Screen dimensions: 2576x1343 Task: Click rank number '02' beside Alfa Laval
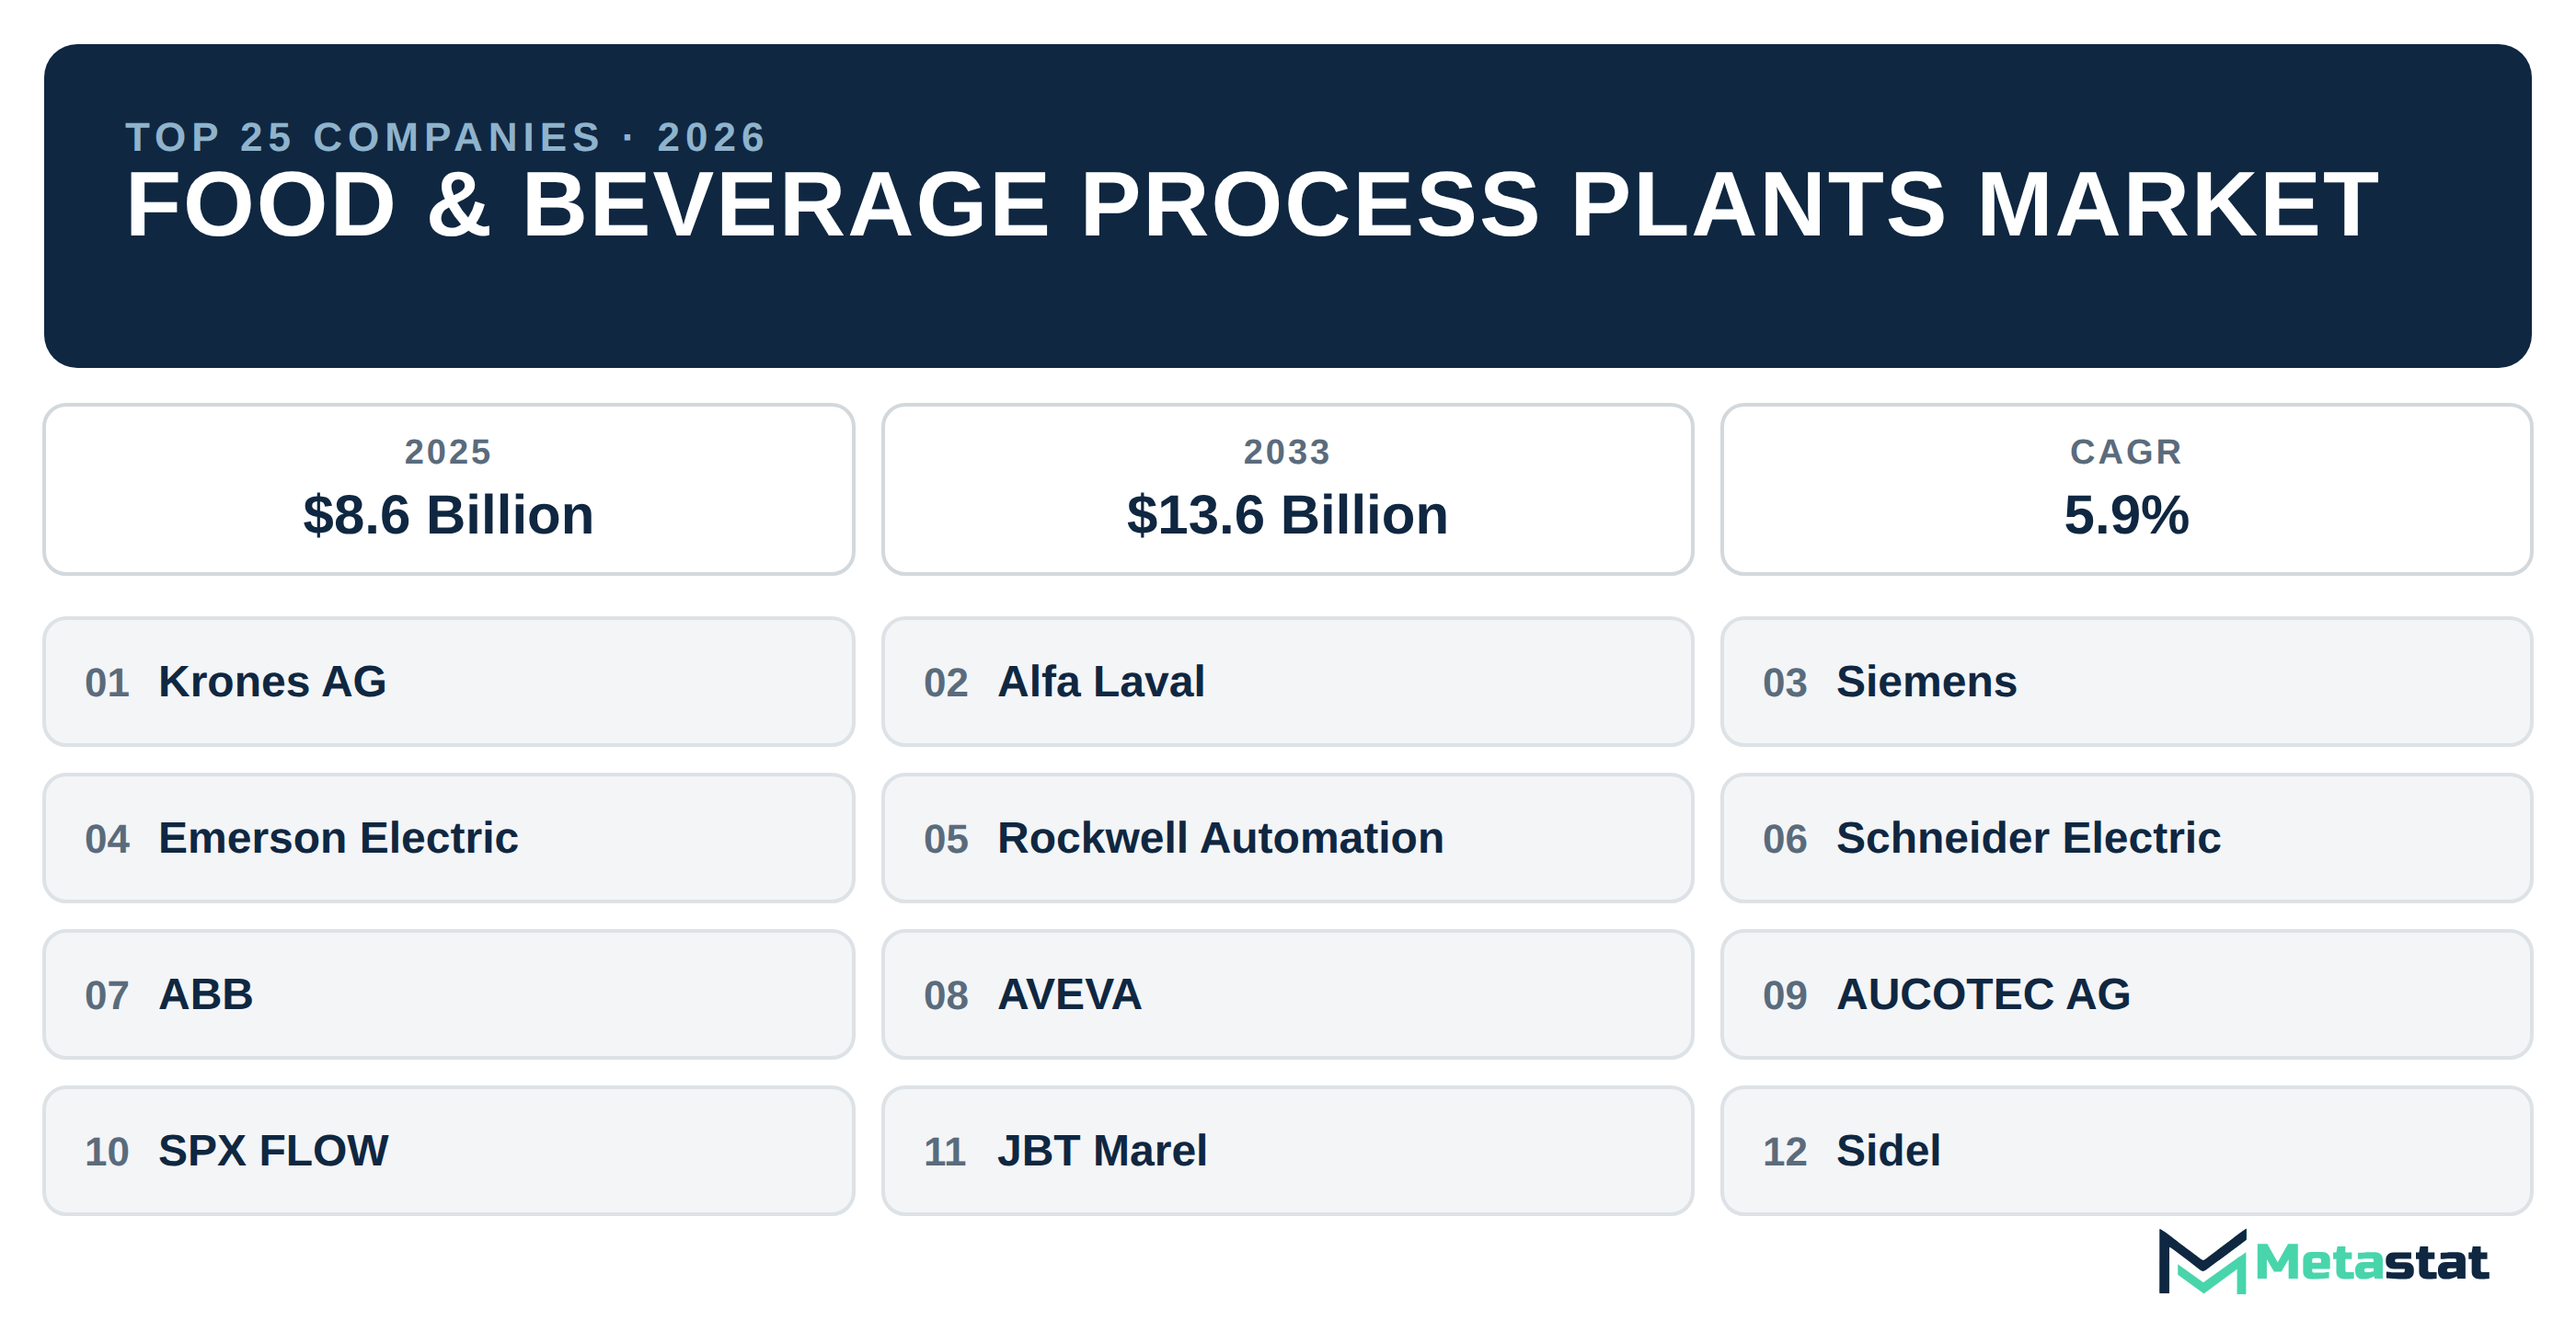(x=946, y=683)
